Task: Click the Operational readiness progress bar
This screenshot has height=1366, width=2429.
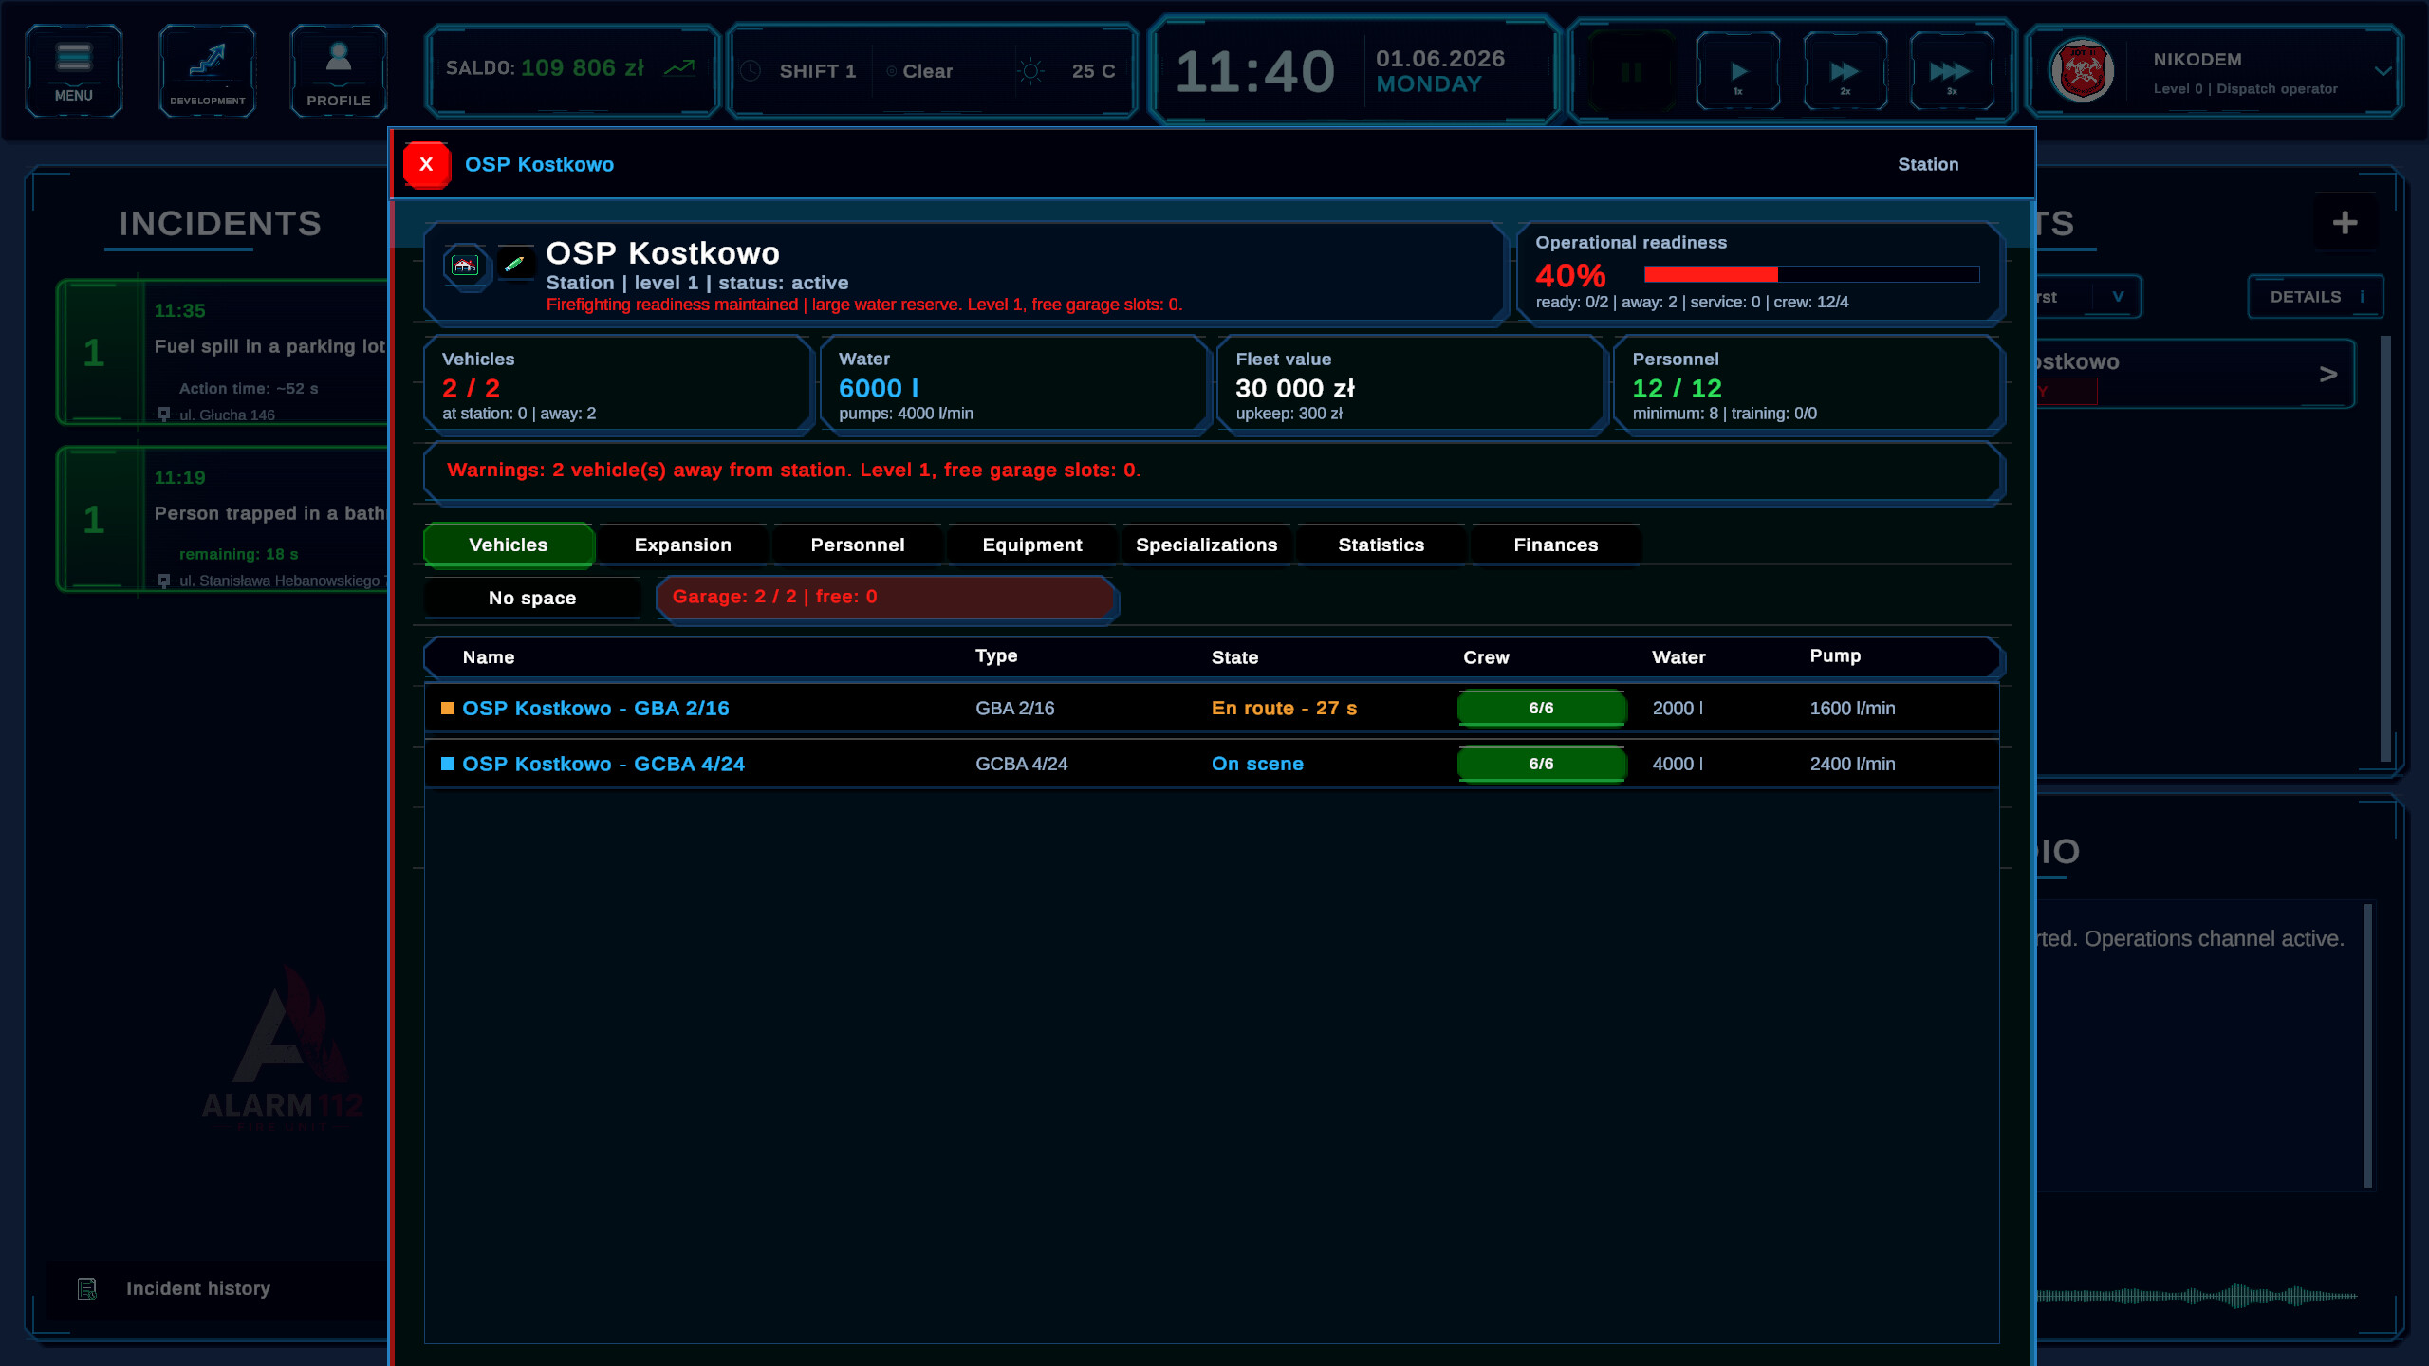Action: pyautogui.click(x=1811, y=274)
